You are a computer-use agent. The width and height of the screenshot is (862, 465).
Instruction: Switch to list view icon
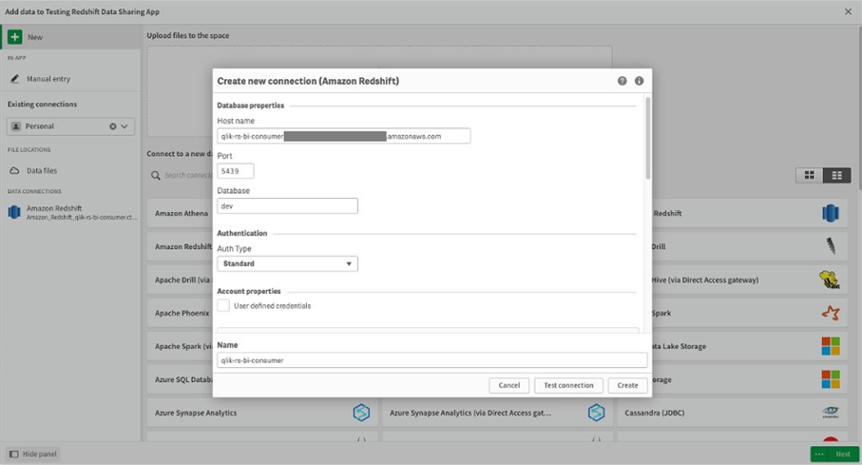[836, 175]
